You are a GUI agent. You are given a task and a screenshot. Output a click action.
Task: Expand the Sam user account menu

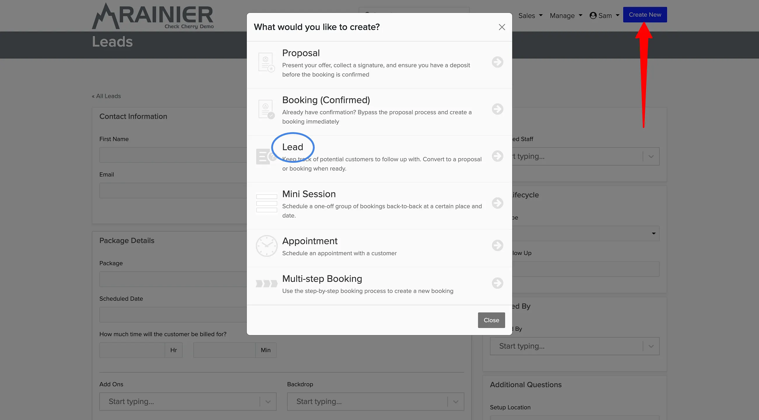(604, 15)
